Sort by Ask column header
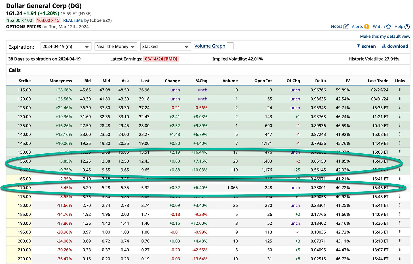 [125, 81]
